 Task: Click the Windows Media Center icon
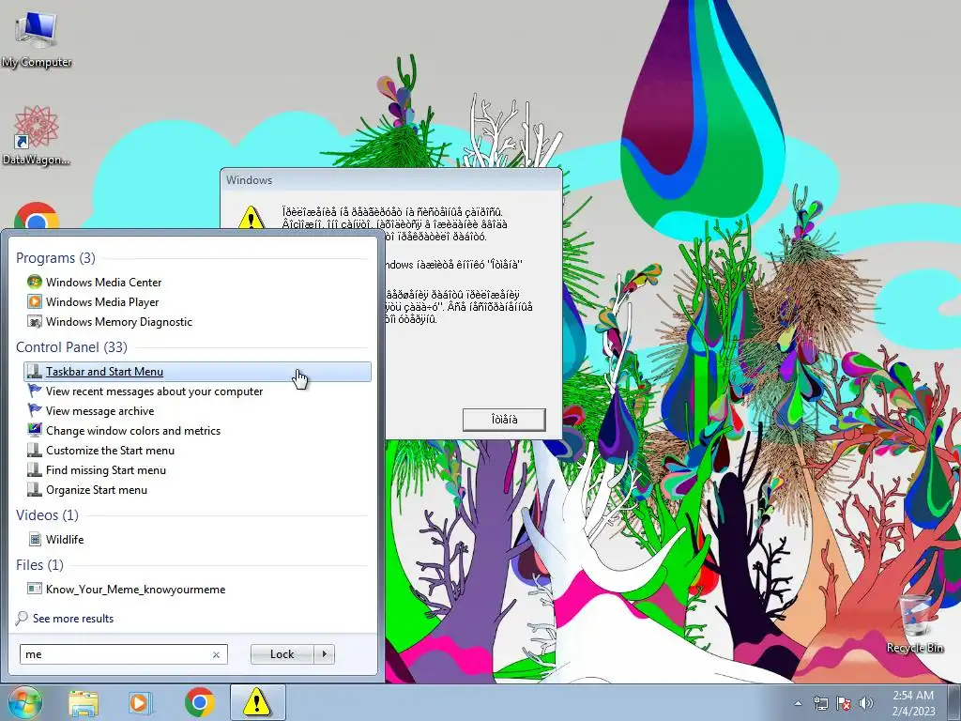pos(35,282)
